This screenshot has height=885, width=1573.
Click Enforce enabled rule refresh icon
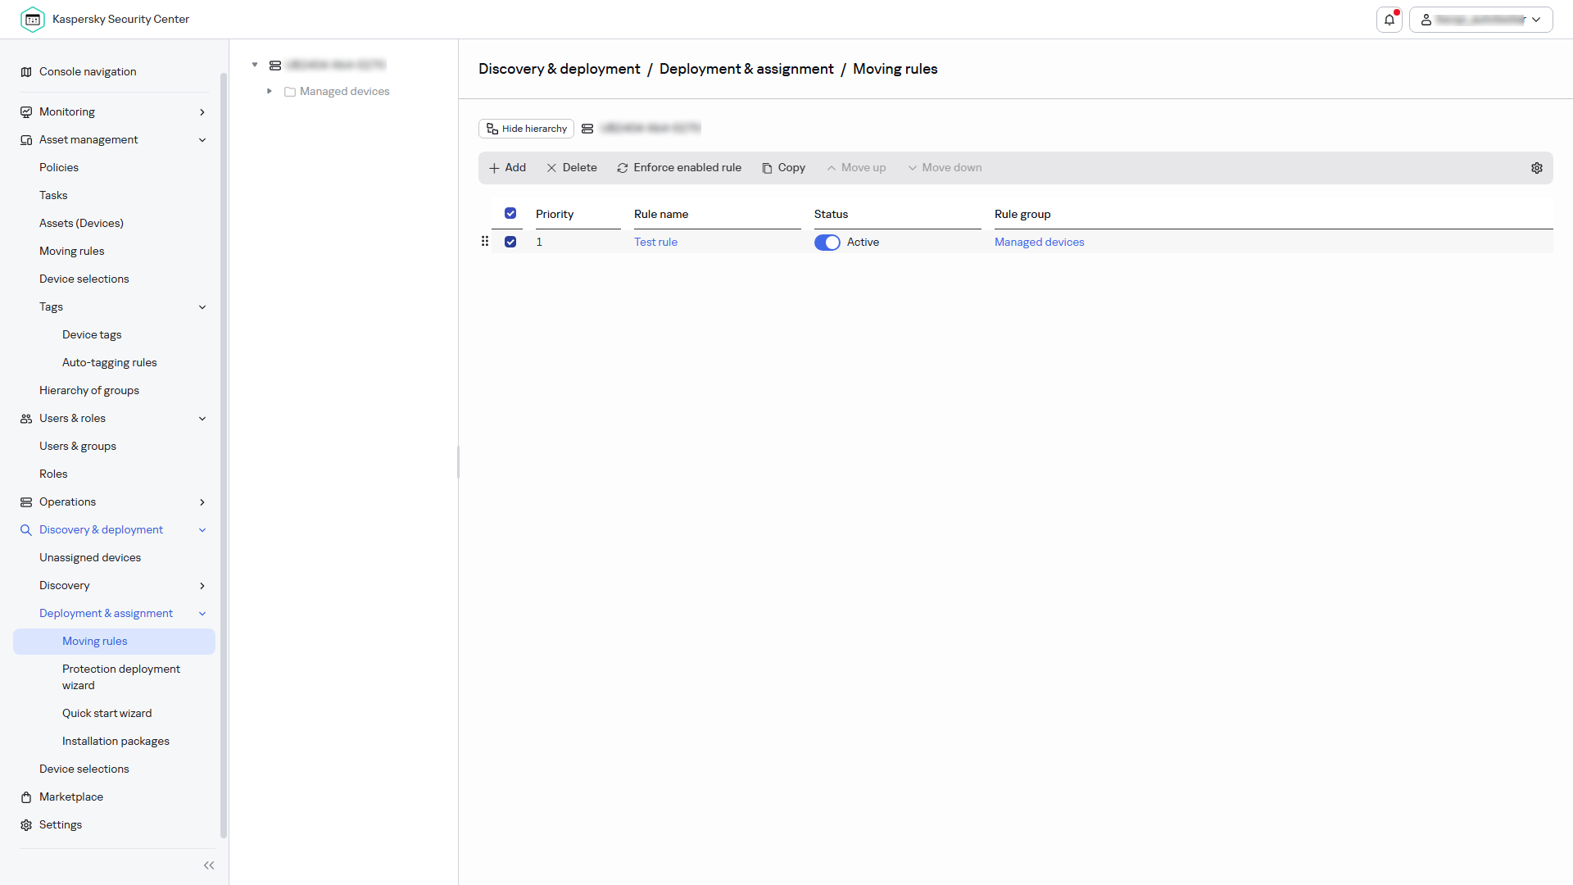click(623, 168)
